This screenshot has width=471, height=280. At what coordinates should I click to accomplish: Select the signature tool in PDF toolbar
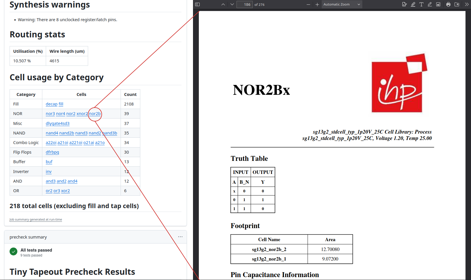tap(404, 4)
